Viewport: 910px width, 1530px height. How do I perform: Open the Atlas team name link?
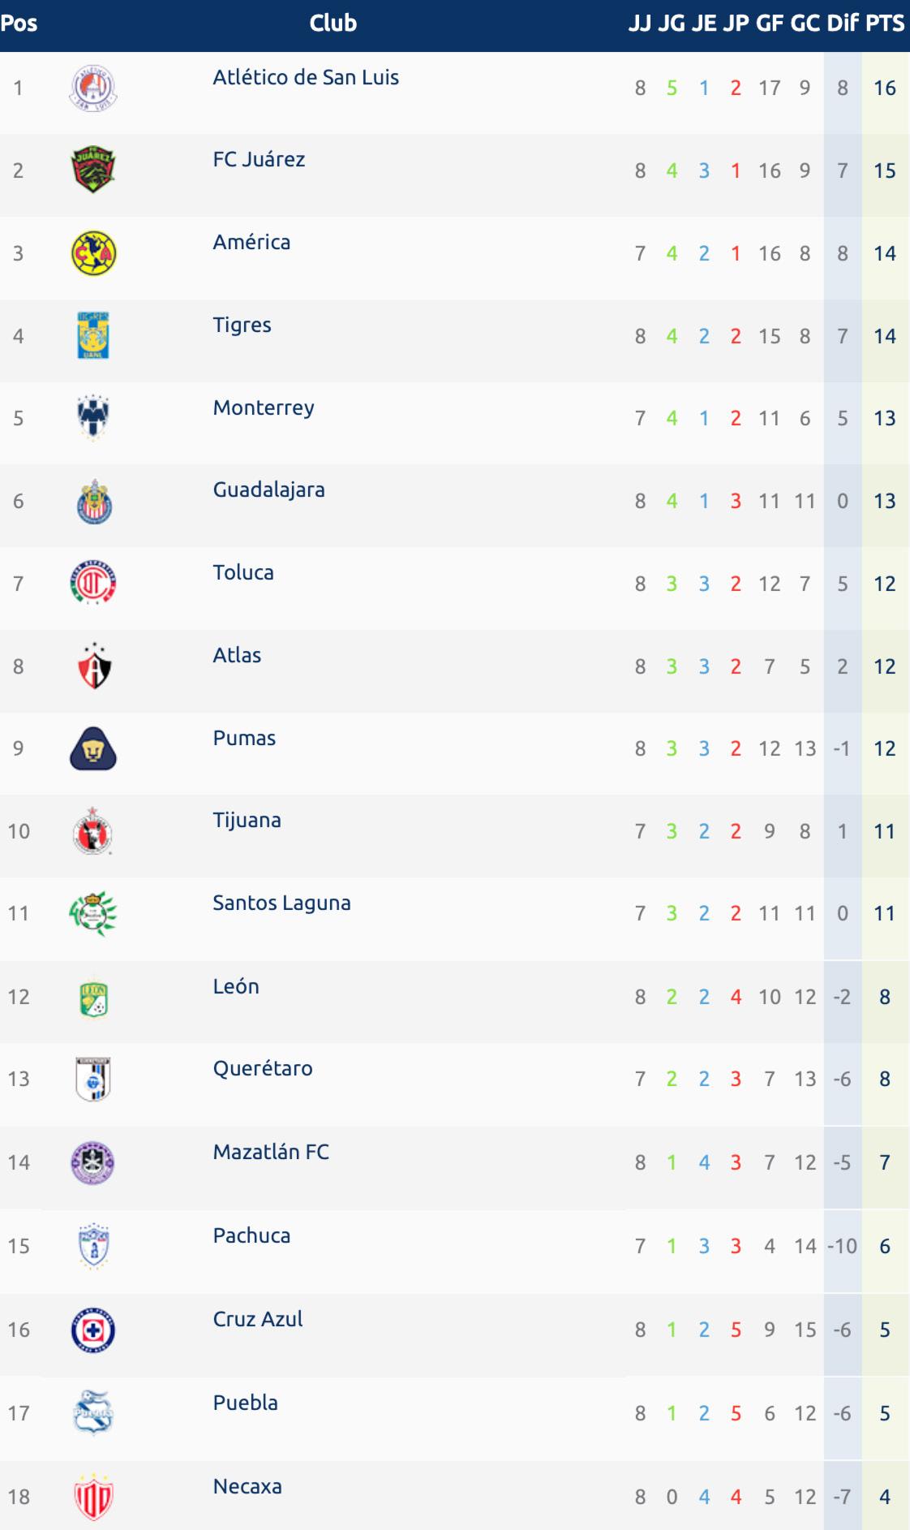237,655
